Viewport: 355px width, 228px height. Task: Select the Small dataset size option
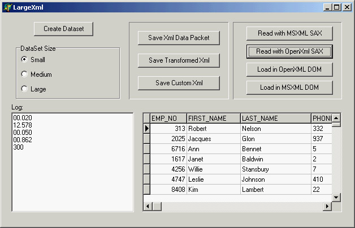(24, 59)
